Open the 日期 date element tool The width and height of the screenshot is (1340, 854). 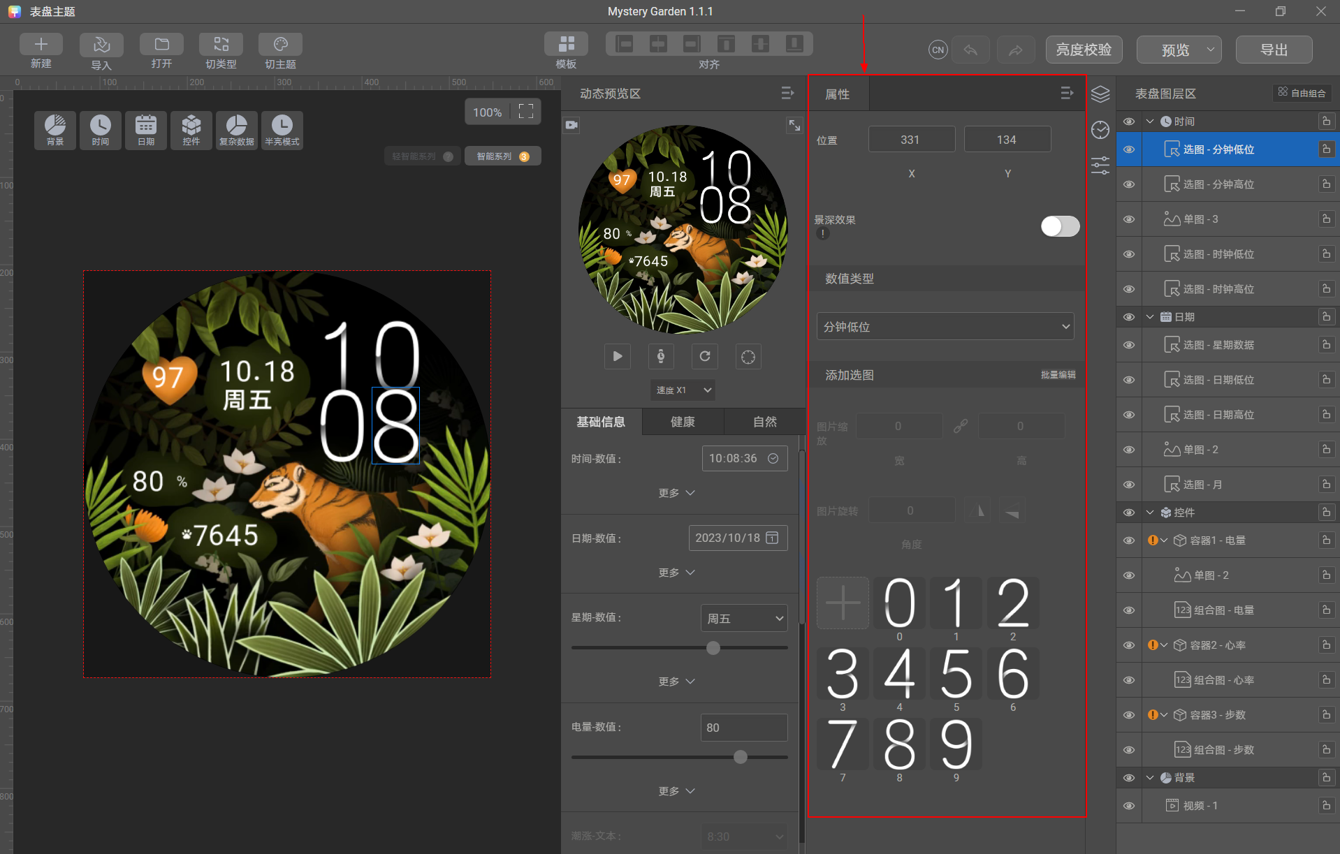tap(145, 130)
